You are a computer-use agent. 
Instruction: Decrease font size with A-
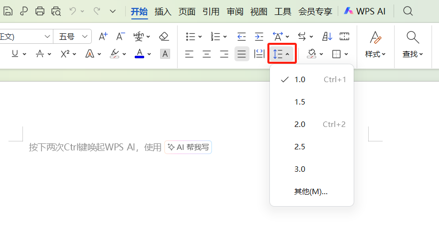120,36
